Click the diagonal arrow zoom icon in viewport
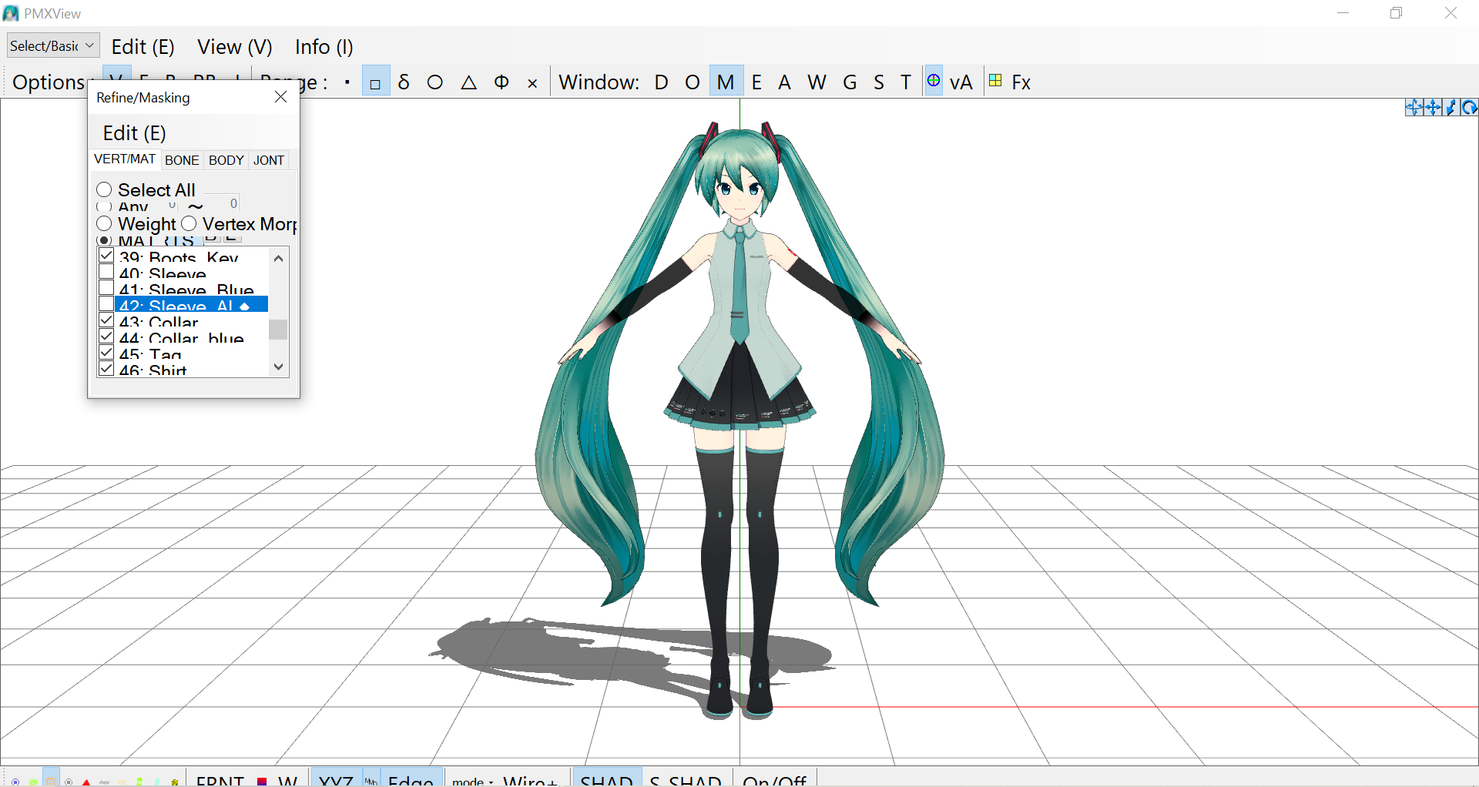This screenshot has width=1479, height=787. (1450, 108)
